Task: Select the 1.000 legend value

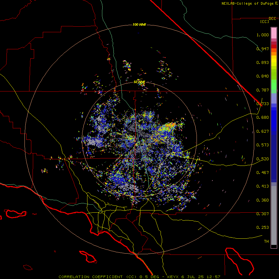Action: tap(263, 35)
